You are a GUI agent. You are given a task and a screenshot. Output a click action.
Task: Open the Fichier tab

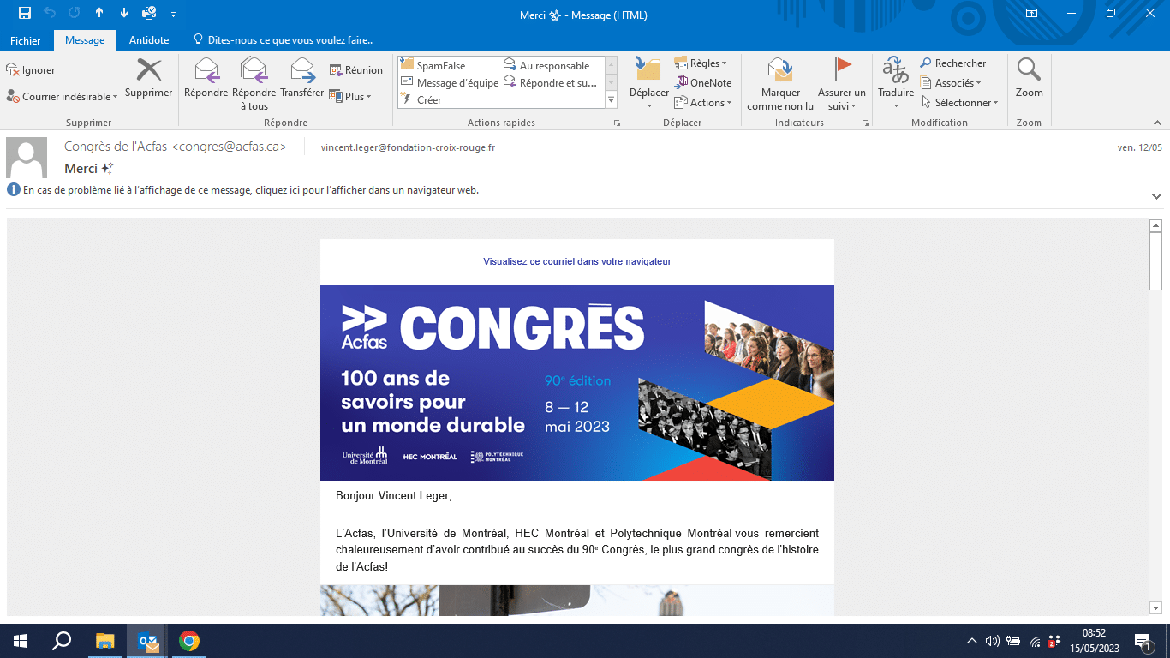pyautogui.click(x=26, y=40)
